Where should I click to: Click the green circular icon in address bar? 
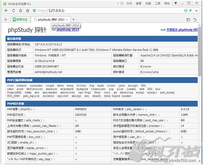pos(186,11)
